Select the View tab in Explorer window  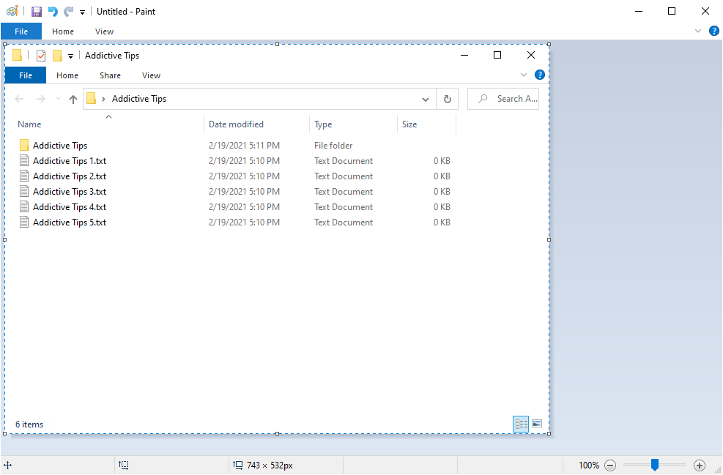coord(151,75)
